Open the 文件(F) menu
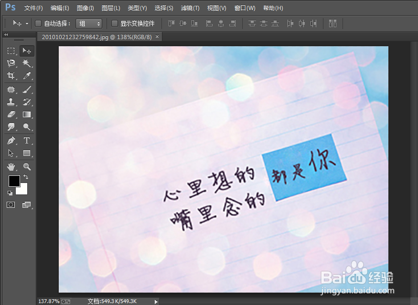 tap(33, 8)
